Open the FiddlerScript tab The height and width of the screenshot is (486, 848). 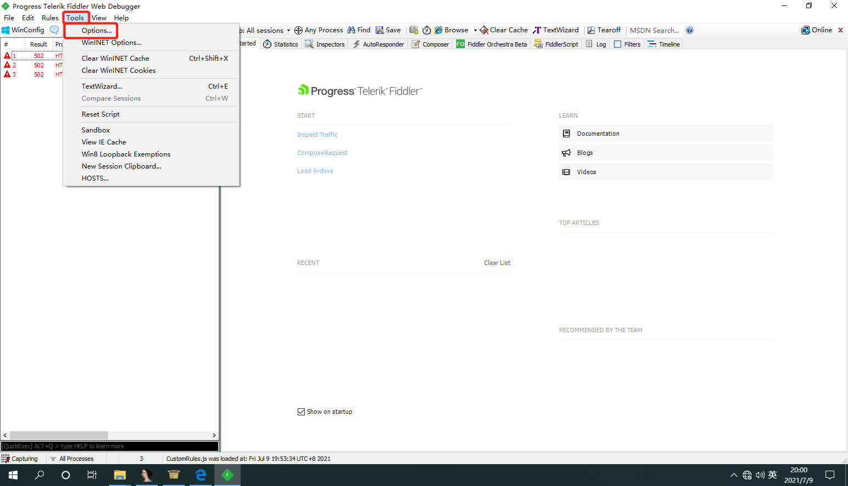pos(556,44)
